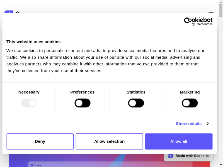
Task: Click the scrollbar down arrow
Action: pos(221,165)
